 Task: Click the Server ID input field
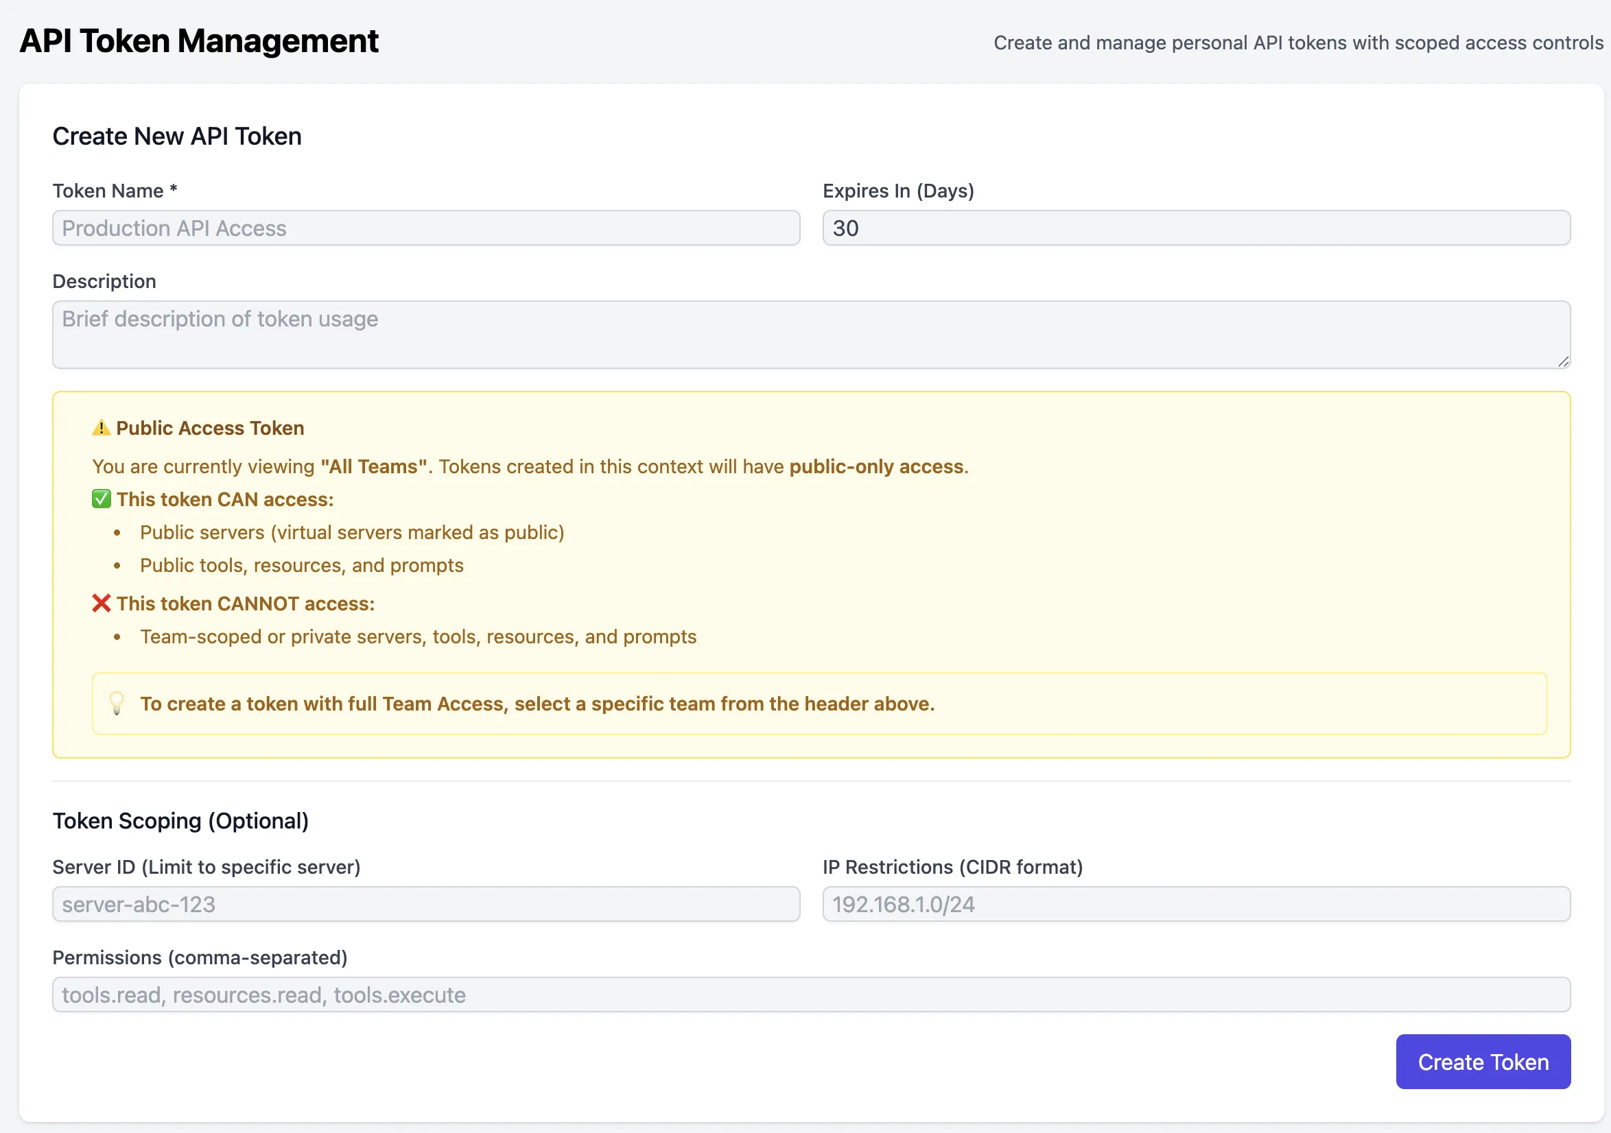(426, 904)
